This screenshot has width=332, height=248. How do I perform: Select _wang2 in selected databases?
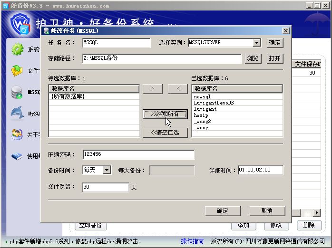click(237, 121)
